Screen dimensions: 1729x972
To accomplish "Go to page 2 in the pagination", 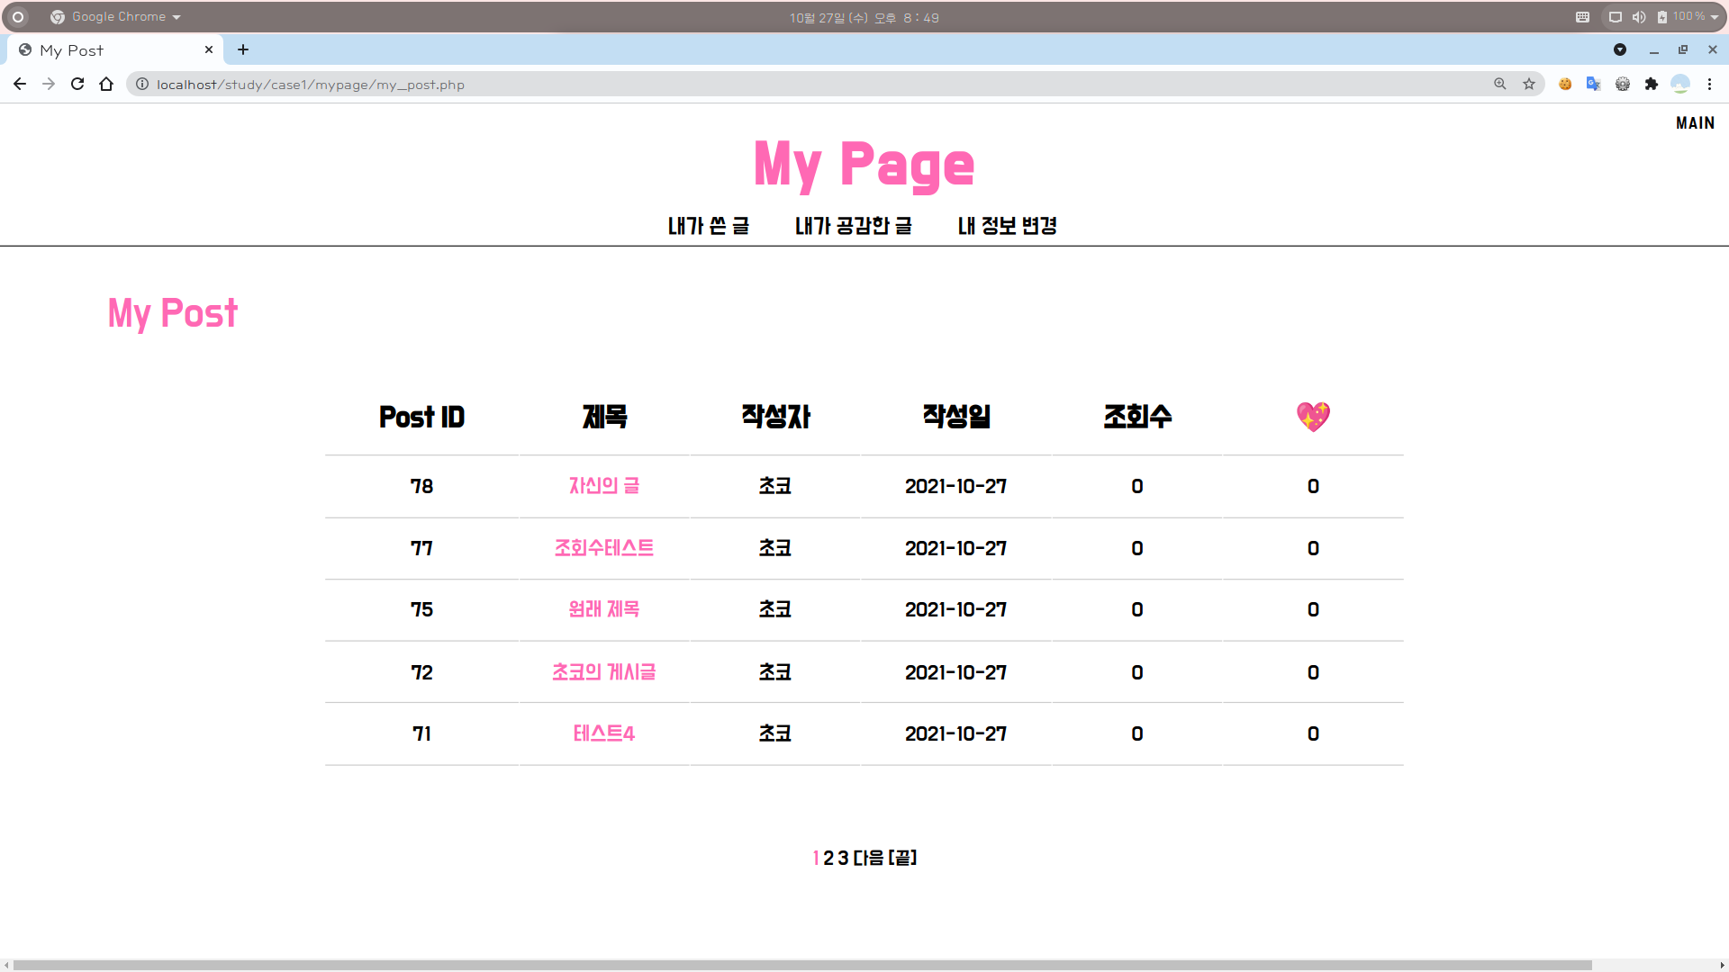I will [828, 858].
